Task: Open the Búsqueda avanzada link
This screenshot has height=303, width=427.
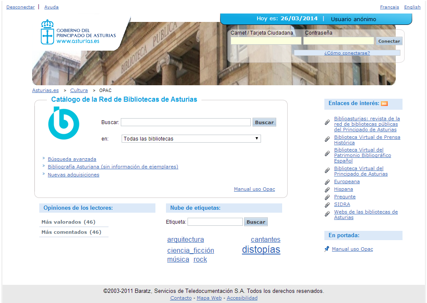Action: coord(72,159)
